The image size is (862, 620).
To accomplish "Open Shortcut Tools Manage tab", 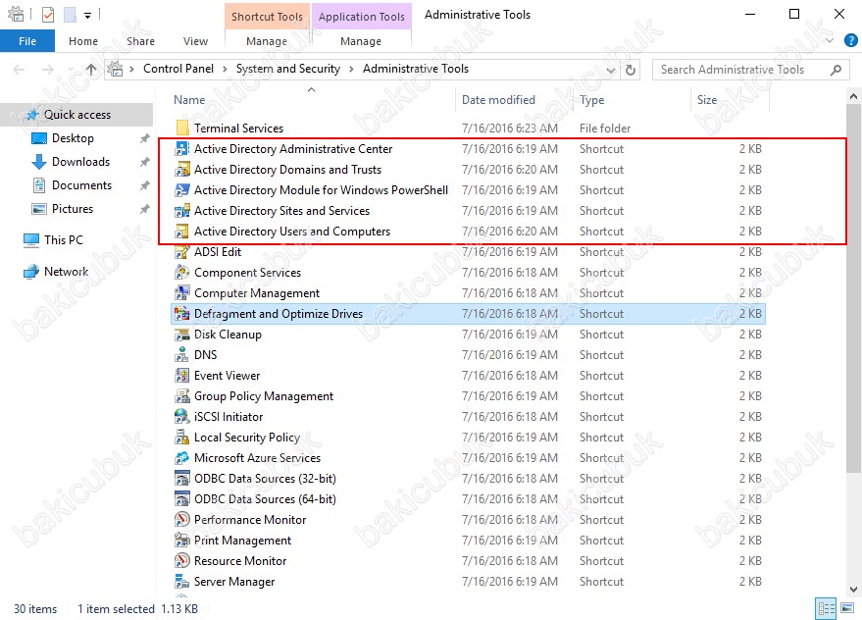I will pos(267,41).
